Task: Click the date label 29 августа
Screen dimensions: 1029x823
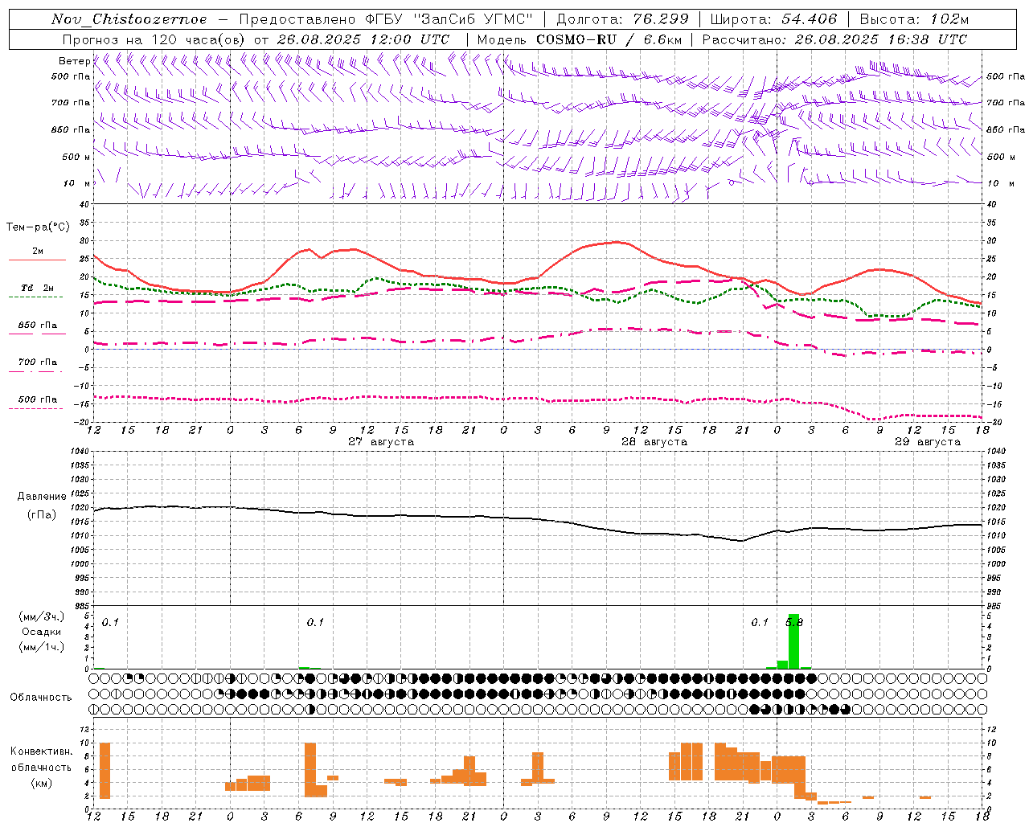Action: 928,442
